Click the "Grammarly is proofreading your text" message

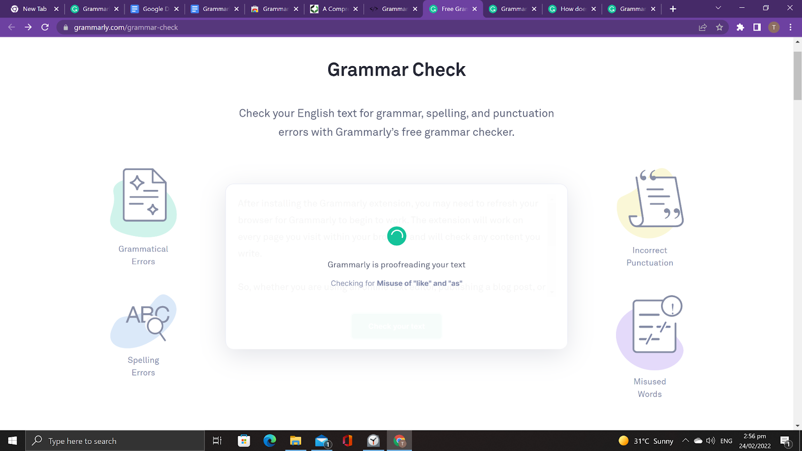coord(396,265)
